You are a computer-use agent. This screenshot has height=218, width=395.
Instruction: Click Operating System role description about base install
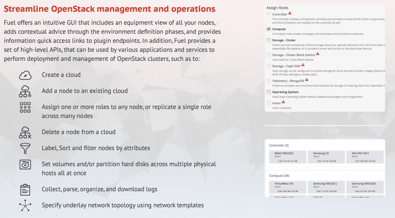click(317, 97)
